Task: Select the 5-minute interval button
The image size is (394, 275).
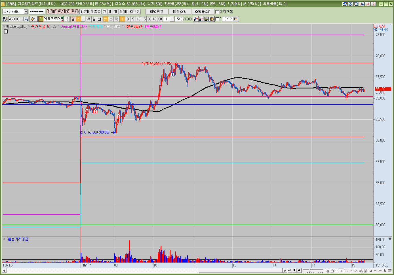Action: point(133,19)
